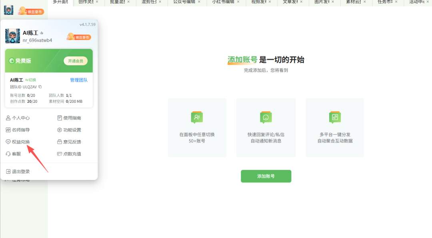Switch to the 小红书编辑 tab

223,2
